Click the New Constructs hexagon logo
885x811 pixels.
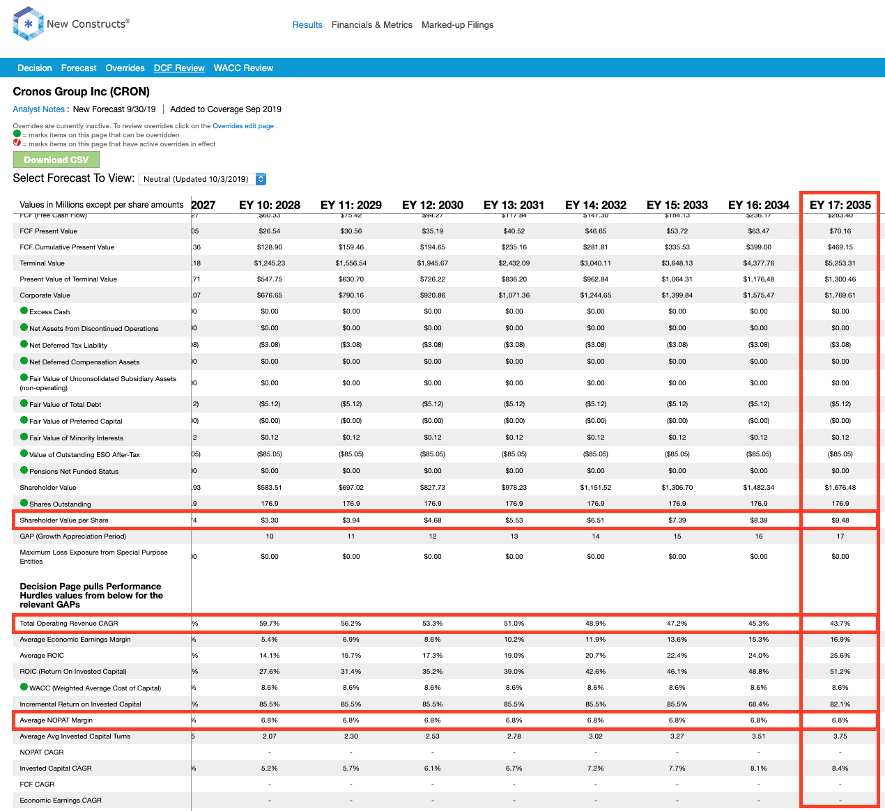[x=28, y=24]
